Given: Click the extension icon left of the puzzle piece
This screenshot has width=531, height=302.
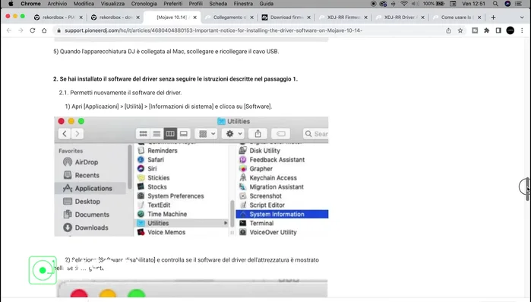Looking at the screenshot, I should pyautogui.click(x=475, y=30).
